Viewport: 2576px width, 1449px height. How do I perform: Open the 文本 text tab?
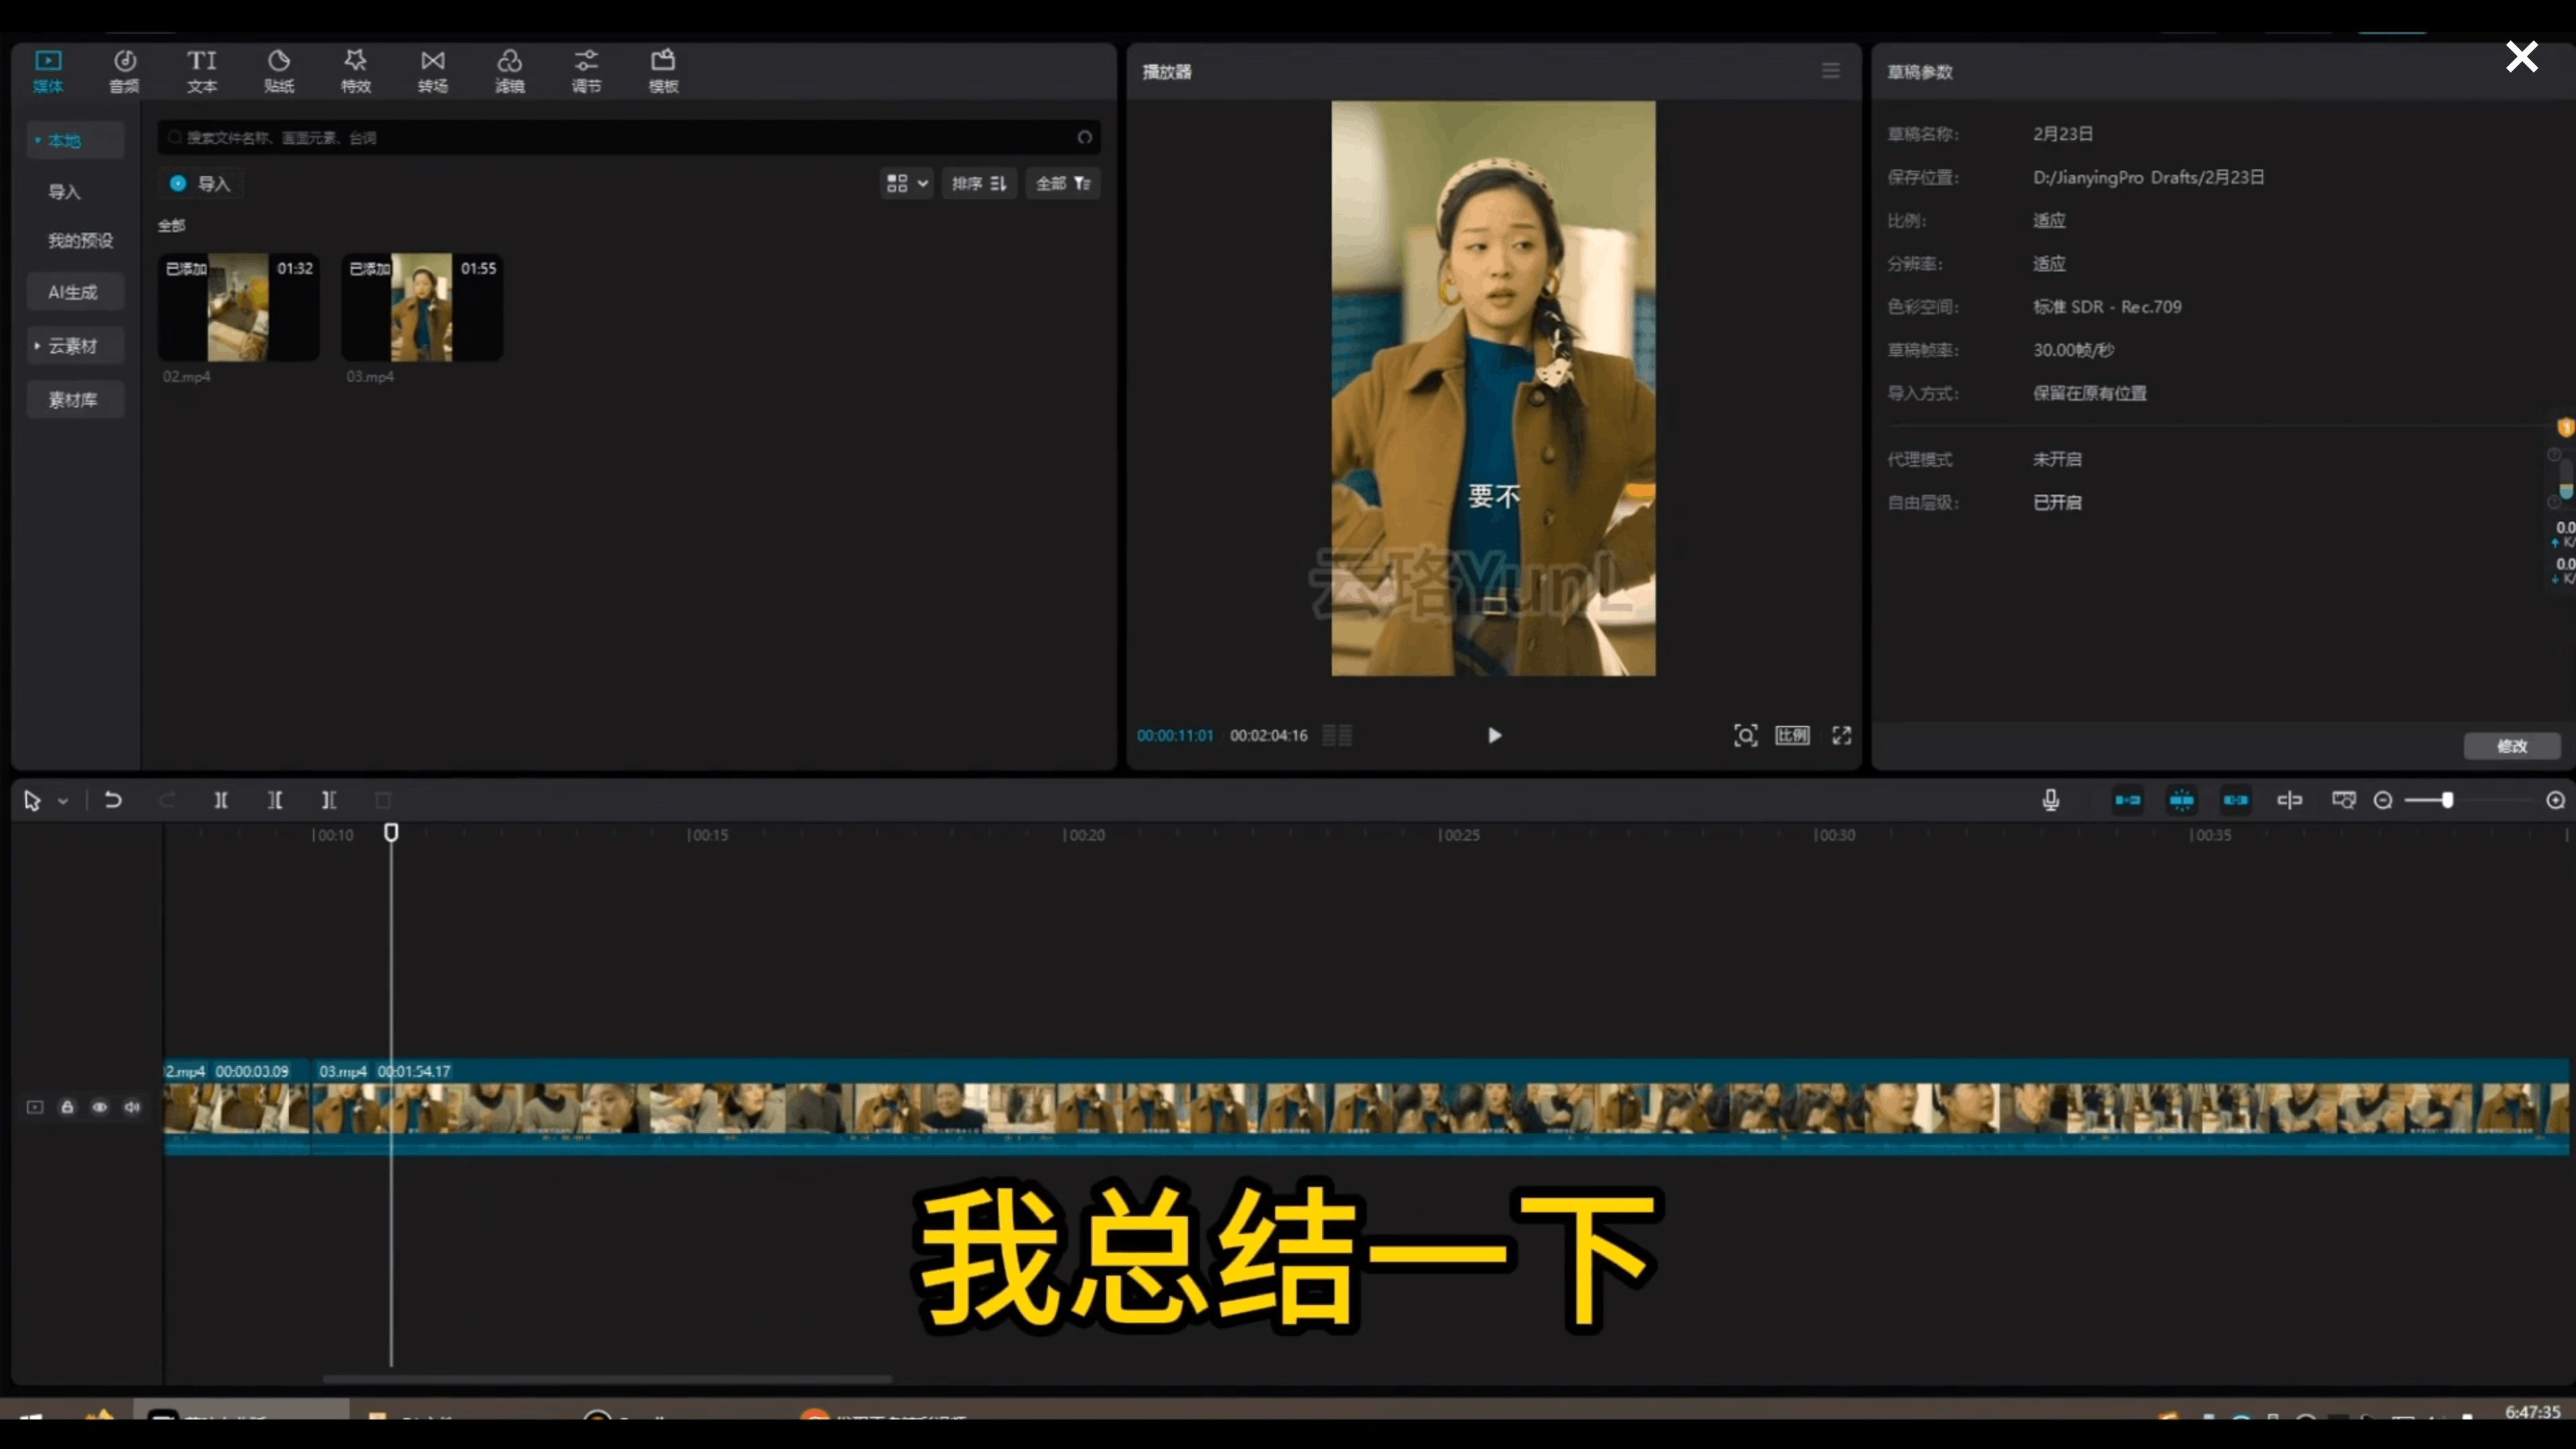pos(202,71)
